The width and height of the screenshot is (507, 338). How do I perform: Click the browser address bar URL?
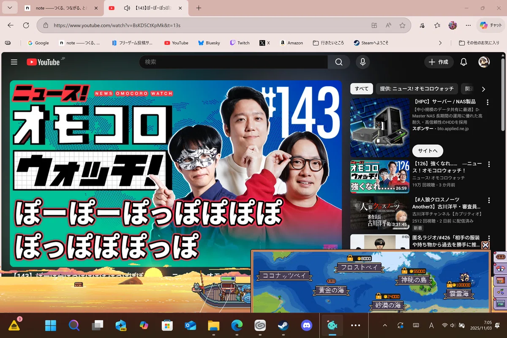[117, 25]
